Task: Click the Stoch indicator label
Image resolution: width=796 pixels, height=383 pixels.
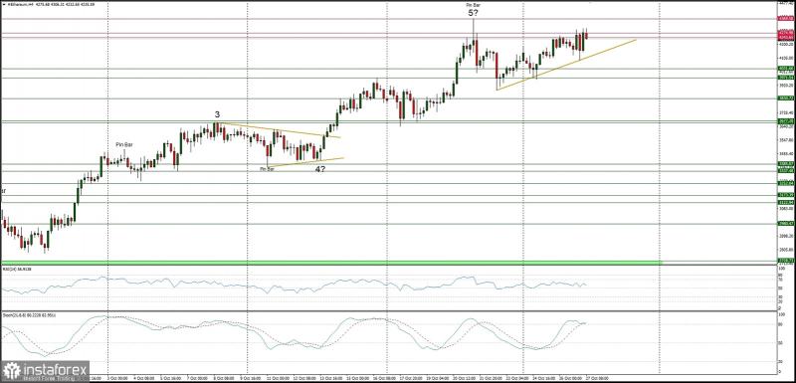Action: point(29,315)
